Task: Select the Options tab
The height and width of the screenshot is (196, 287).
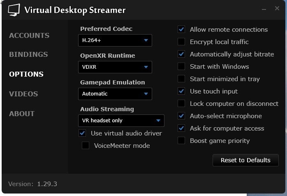Action: (26, 74)
